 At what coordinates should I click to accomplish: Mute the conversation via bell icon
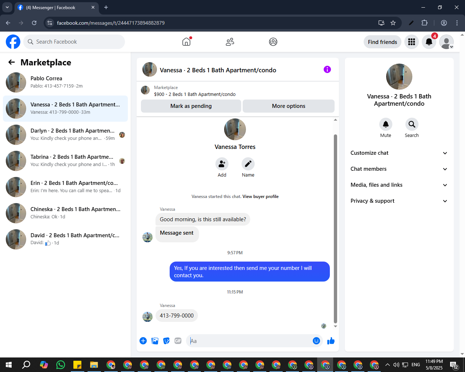point(386,124)
